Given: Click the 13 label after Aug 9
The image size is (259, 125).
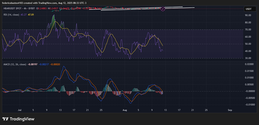Looking at the screenshot, I should pos(166,110).
